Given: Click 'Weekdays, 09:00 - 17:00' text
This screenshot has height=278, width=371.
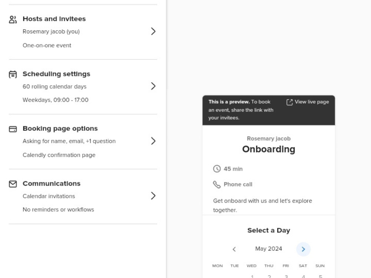Looking at the screenshot, I should coord(55,100).
